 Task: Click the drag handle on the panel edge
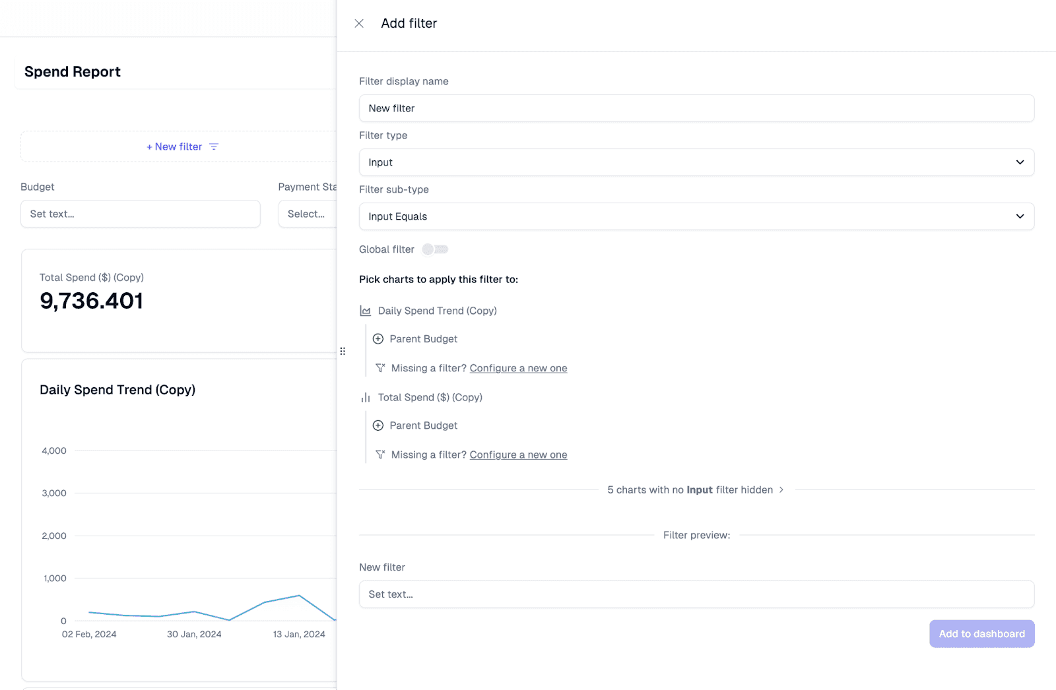[x=343, y=351]
